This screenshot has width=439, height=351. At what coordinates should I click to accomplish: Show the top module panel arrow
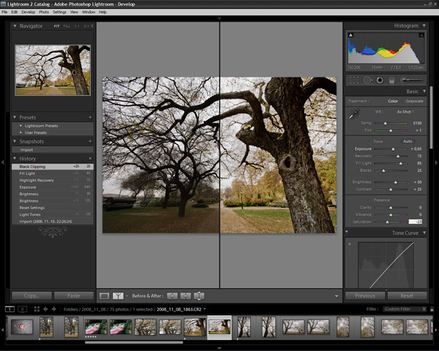(x=219, y=18)
